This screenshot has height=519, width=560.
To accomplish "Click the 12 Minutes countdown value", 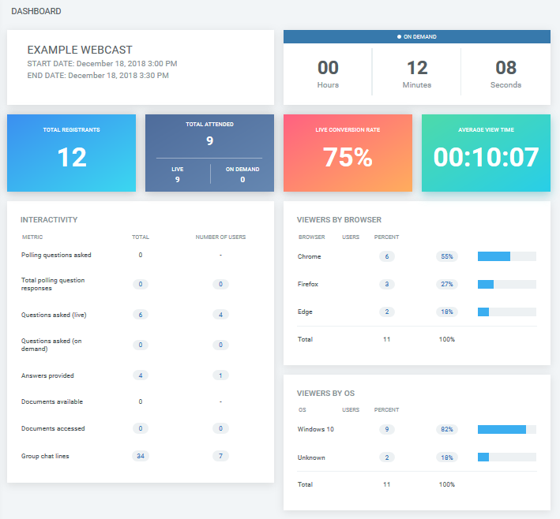I will [x=417, y=68].
